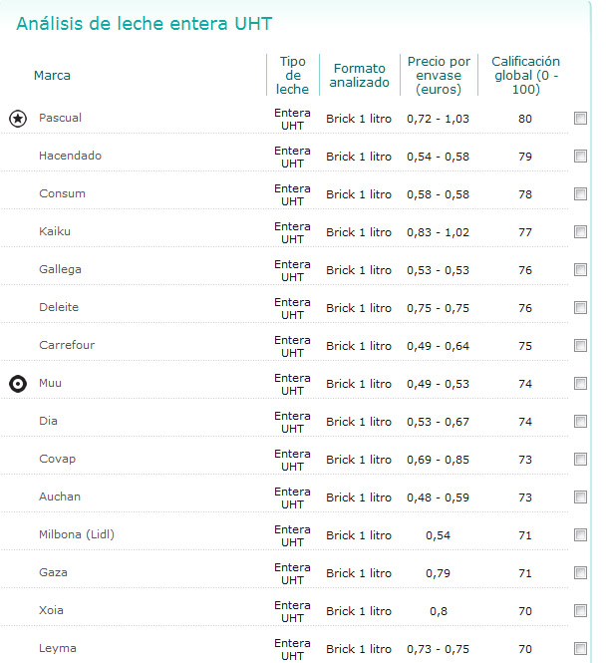Check the Carrefour row checkbox
Viewport: 606px width, 663px height.
[580, 346]
